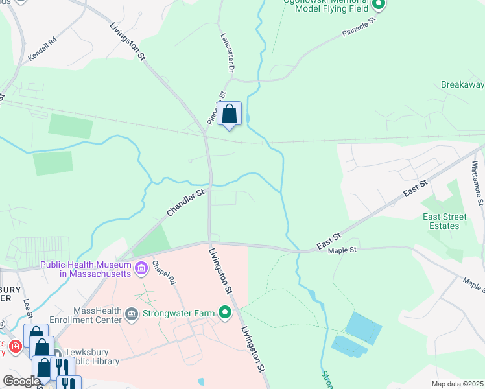Select the MassHealth Enrollment Center marker icon

(x=132, y=315)
